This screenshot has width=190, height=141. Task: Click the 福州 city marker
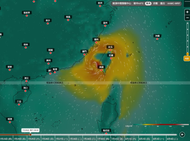[x=96, y=42]
